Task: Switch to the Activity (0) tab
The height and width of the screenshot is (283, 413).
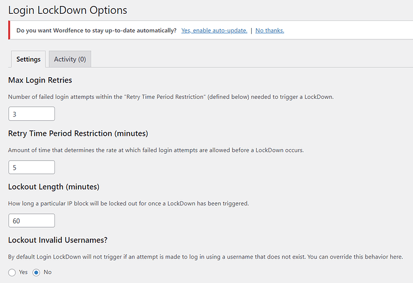Action: pos(70,59)
